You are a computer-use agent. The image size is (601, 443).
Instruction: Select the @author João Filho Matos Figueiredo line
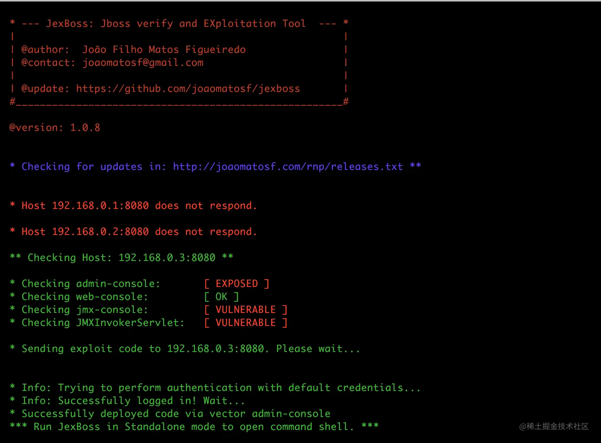(x=134, y=50)
